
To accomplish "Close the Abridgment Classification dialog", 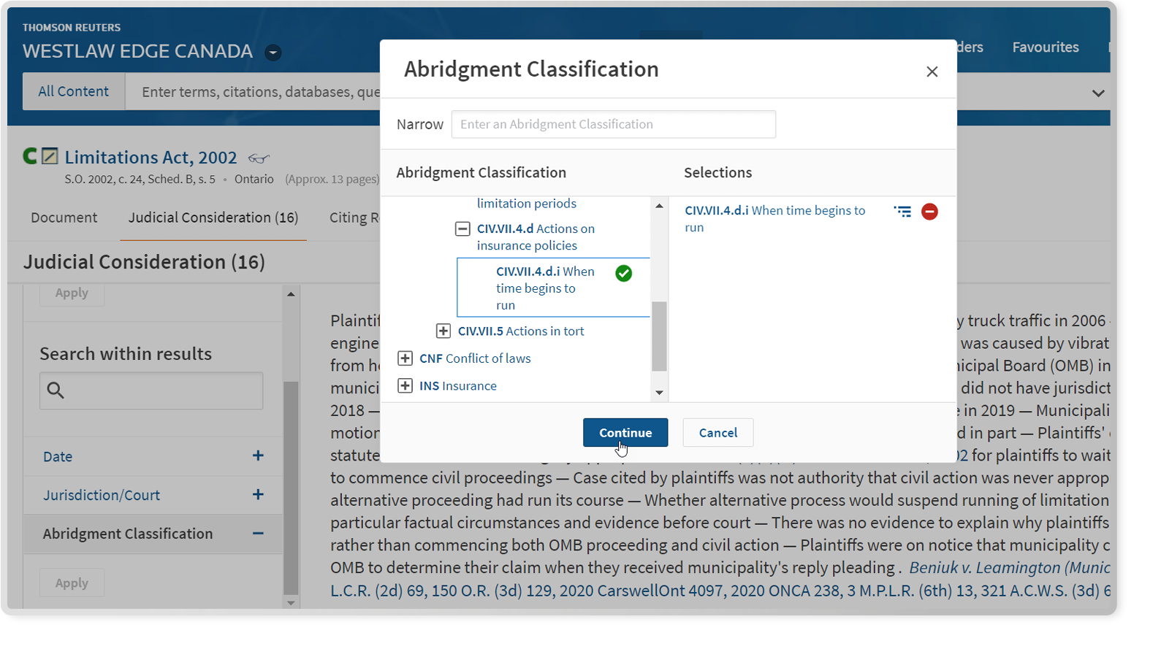I will pyautogui.click(x=932, y=72).
